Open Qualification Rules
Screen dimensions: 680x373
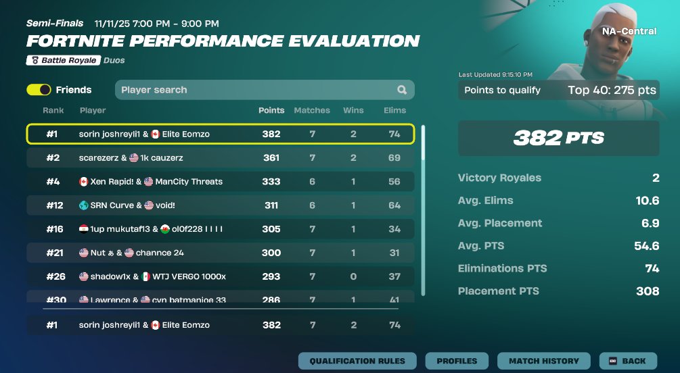[357, 361]
